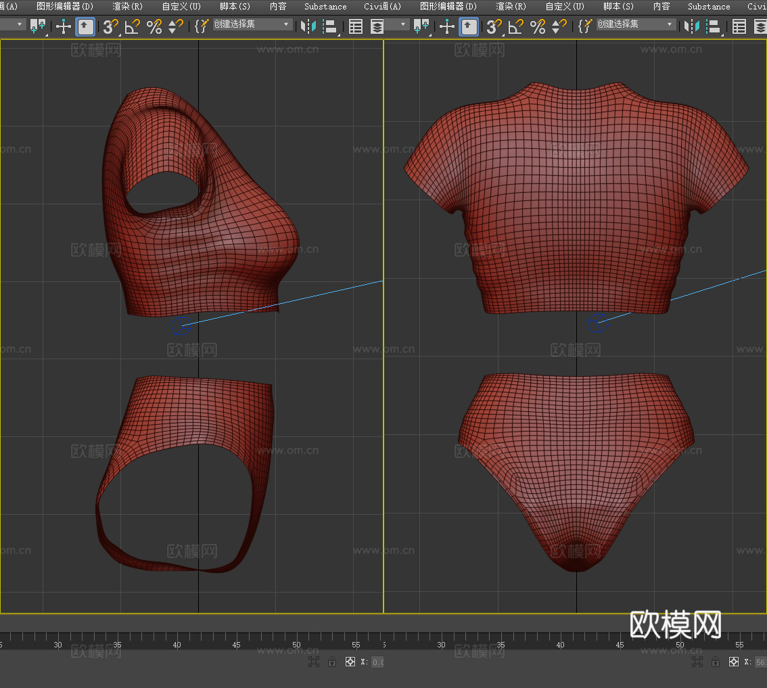The height and width of the screenshot is (688, 767).
Task: Jump to frame 35 on right-hand timeline
Action: pos(501,645)
